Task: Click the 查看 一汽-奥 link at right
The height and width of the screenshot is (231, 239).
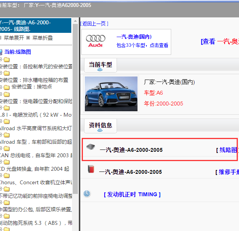Action: 220,41
